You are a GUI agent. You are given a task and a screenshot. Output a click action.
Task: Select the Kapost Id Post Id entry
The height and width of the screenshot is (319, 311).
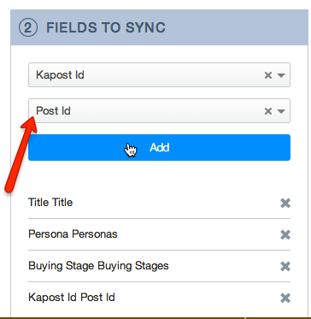pyautogui.click(x=72, y=298)
